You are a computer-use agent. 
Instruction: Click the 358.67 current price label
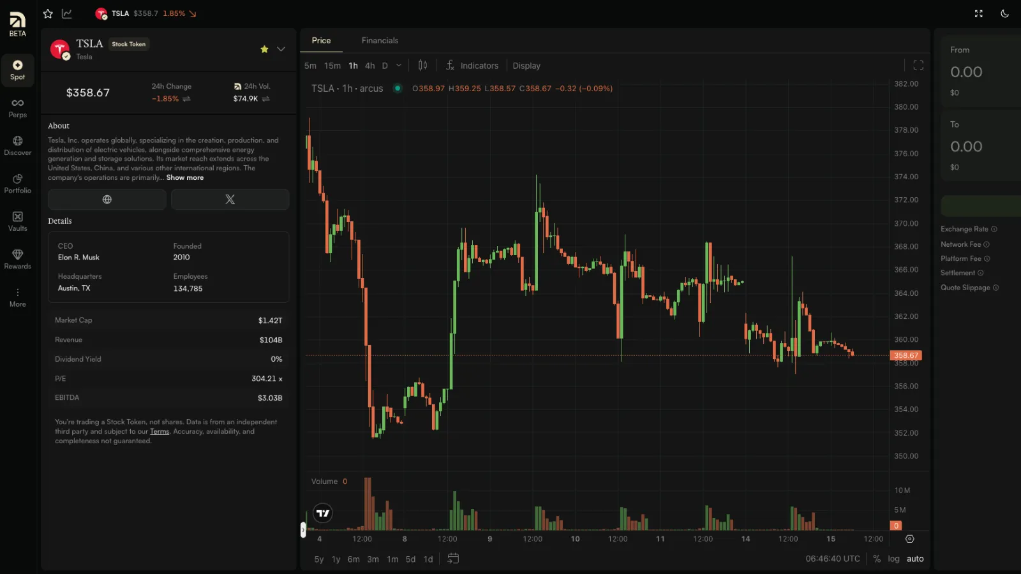click(906, 356)
